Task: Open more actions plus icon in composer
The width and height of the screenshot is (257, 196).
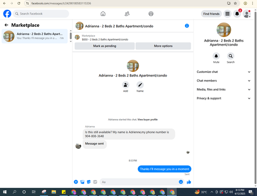Action: coord(76,182)
